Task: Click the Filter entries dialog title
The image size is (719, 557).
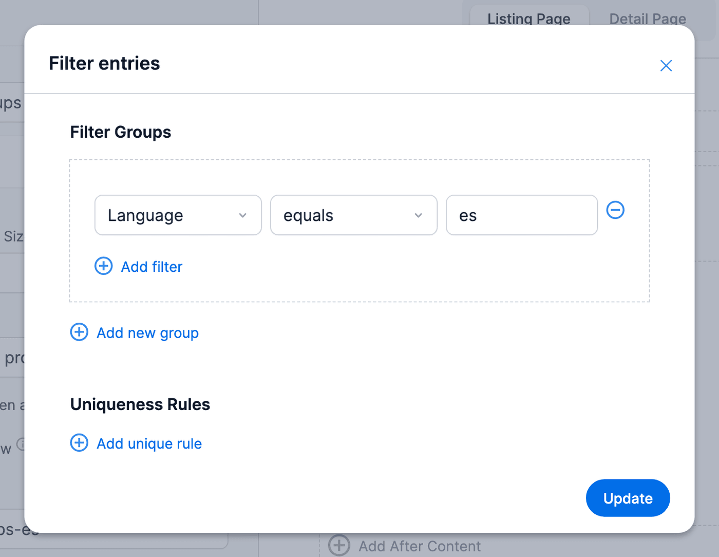Action: [104, 63]
